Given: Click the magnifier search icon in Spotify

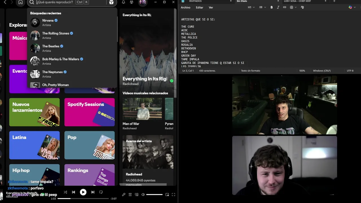Looking at the screenshot, I should tap(32, 2).
